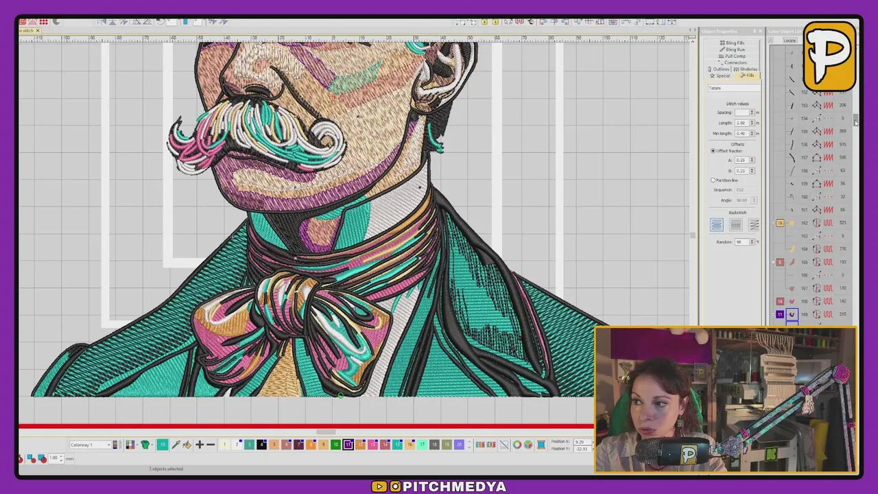Remove a palette color with the minus icon

(x=211, y=445)
